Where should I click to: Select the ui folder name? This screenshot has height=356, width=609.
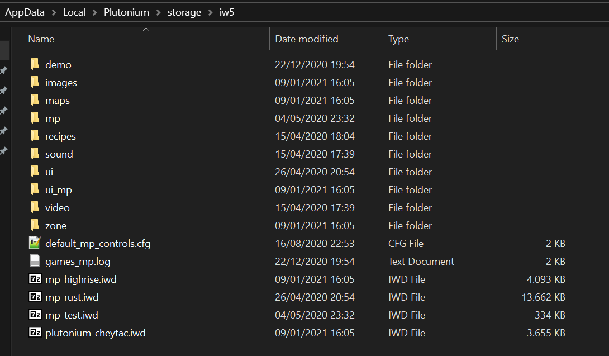click(49, 172)
